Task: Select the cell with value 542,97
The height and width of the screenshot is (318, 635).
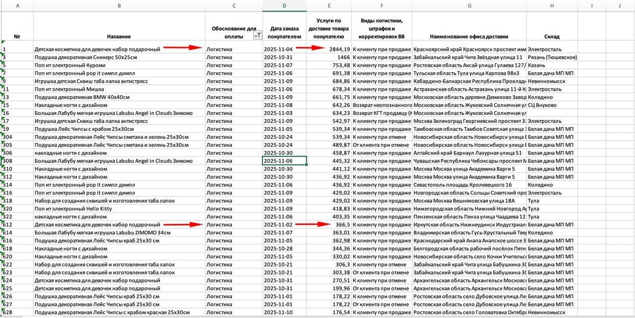Action: coord(329,120)
